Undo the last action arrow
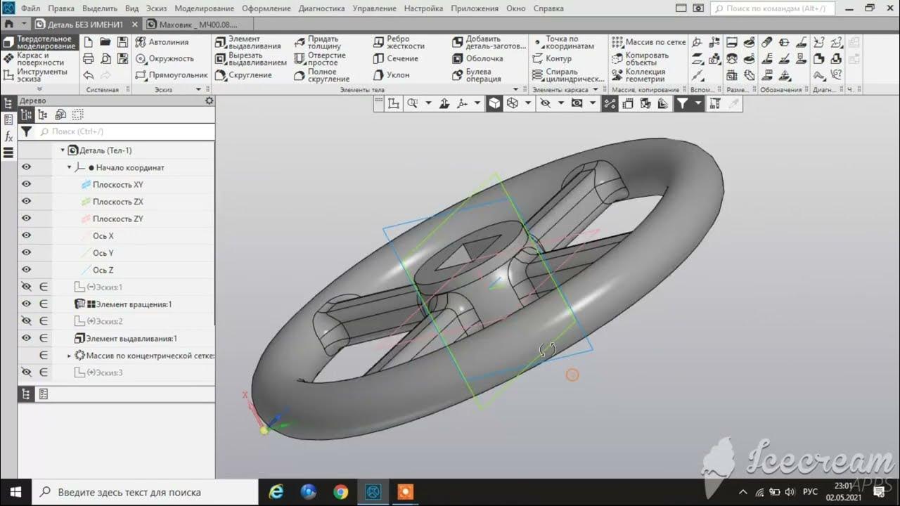The width and height of the screenshot is (900, 506). pos(89,75)
